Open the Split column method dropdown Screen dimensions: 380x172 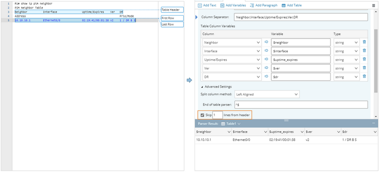click(x=267, y=94)
